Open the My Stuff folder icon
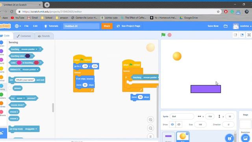 click(226, 26)
